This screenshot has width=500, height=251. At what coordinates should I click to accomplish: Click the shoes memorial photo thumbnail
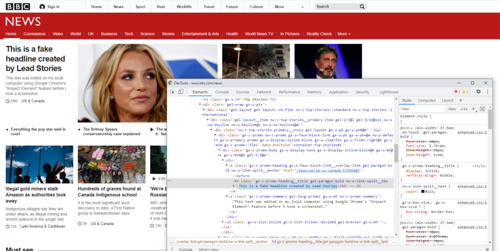pyautogui.click(x=112, y=165)
